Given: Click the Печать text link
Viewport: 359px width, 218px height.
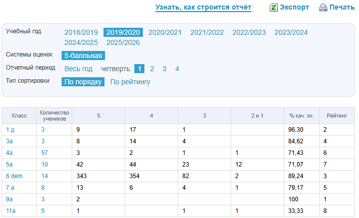Looking at the screenshot, I should (342, 8).
